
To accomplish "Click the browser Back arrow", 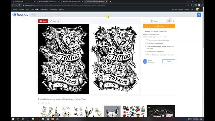I will (x=13, y=5).
